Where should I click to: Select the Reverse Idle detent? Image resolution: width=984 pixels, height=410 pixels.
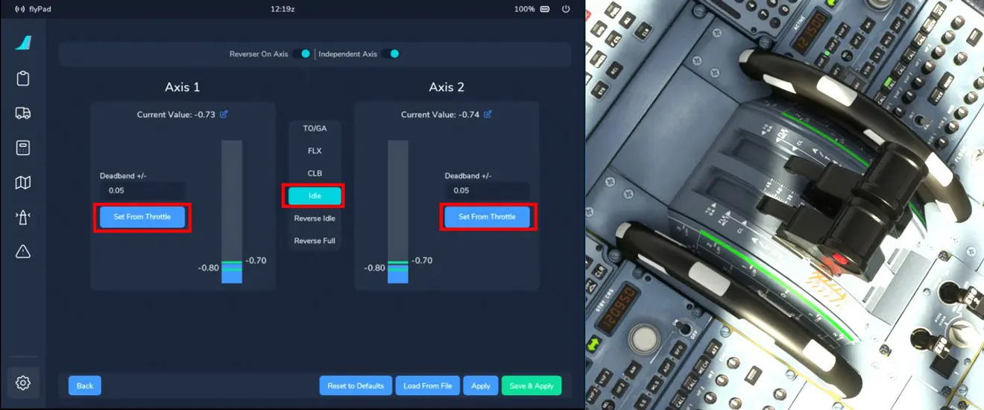(x=315, y=218)
